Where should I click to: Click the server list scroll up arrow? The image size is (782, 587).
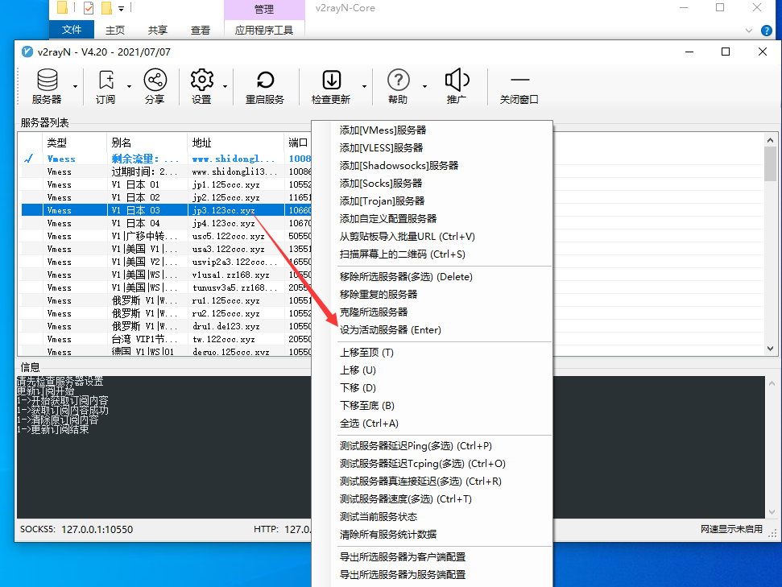click(771, 140)
